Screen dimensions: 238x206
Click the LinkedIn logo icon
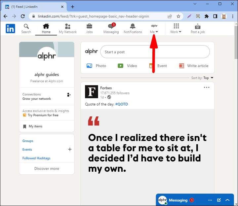point(10,29)
